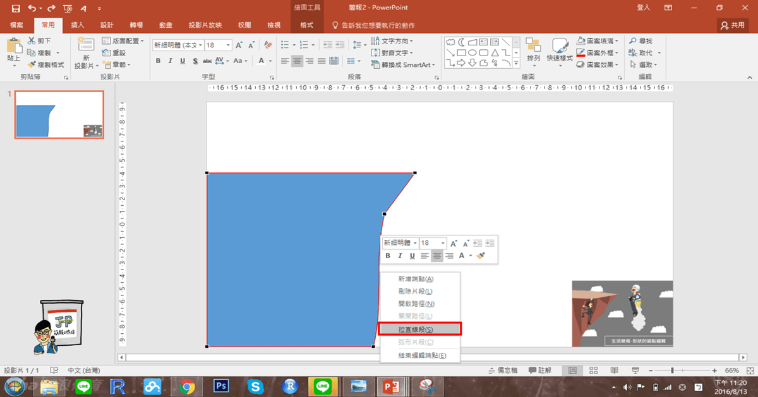Screen dimensions: 758x397
Task: Toggle Bold in the floating mini toolbar
Action: point(388,256)
